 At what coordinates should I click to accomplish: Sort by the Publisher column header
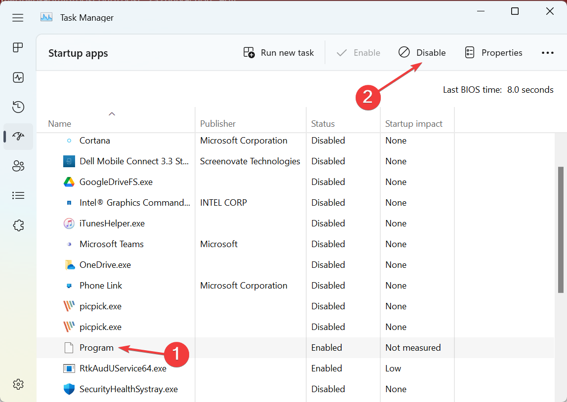click(x=218, y=124)
